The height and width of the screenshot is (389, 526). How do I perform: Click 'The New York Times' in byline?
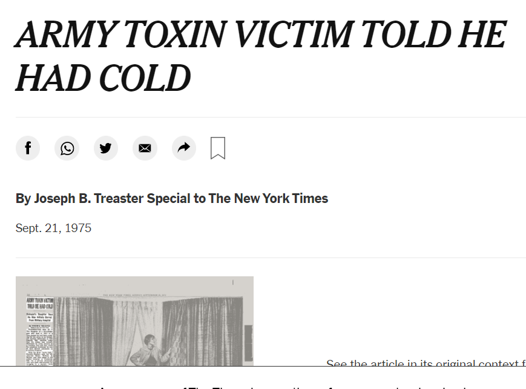pyautogui.click(x=268, y=198)
